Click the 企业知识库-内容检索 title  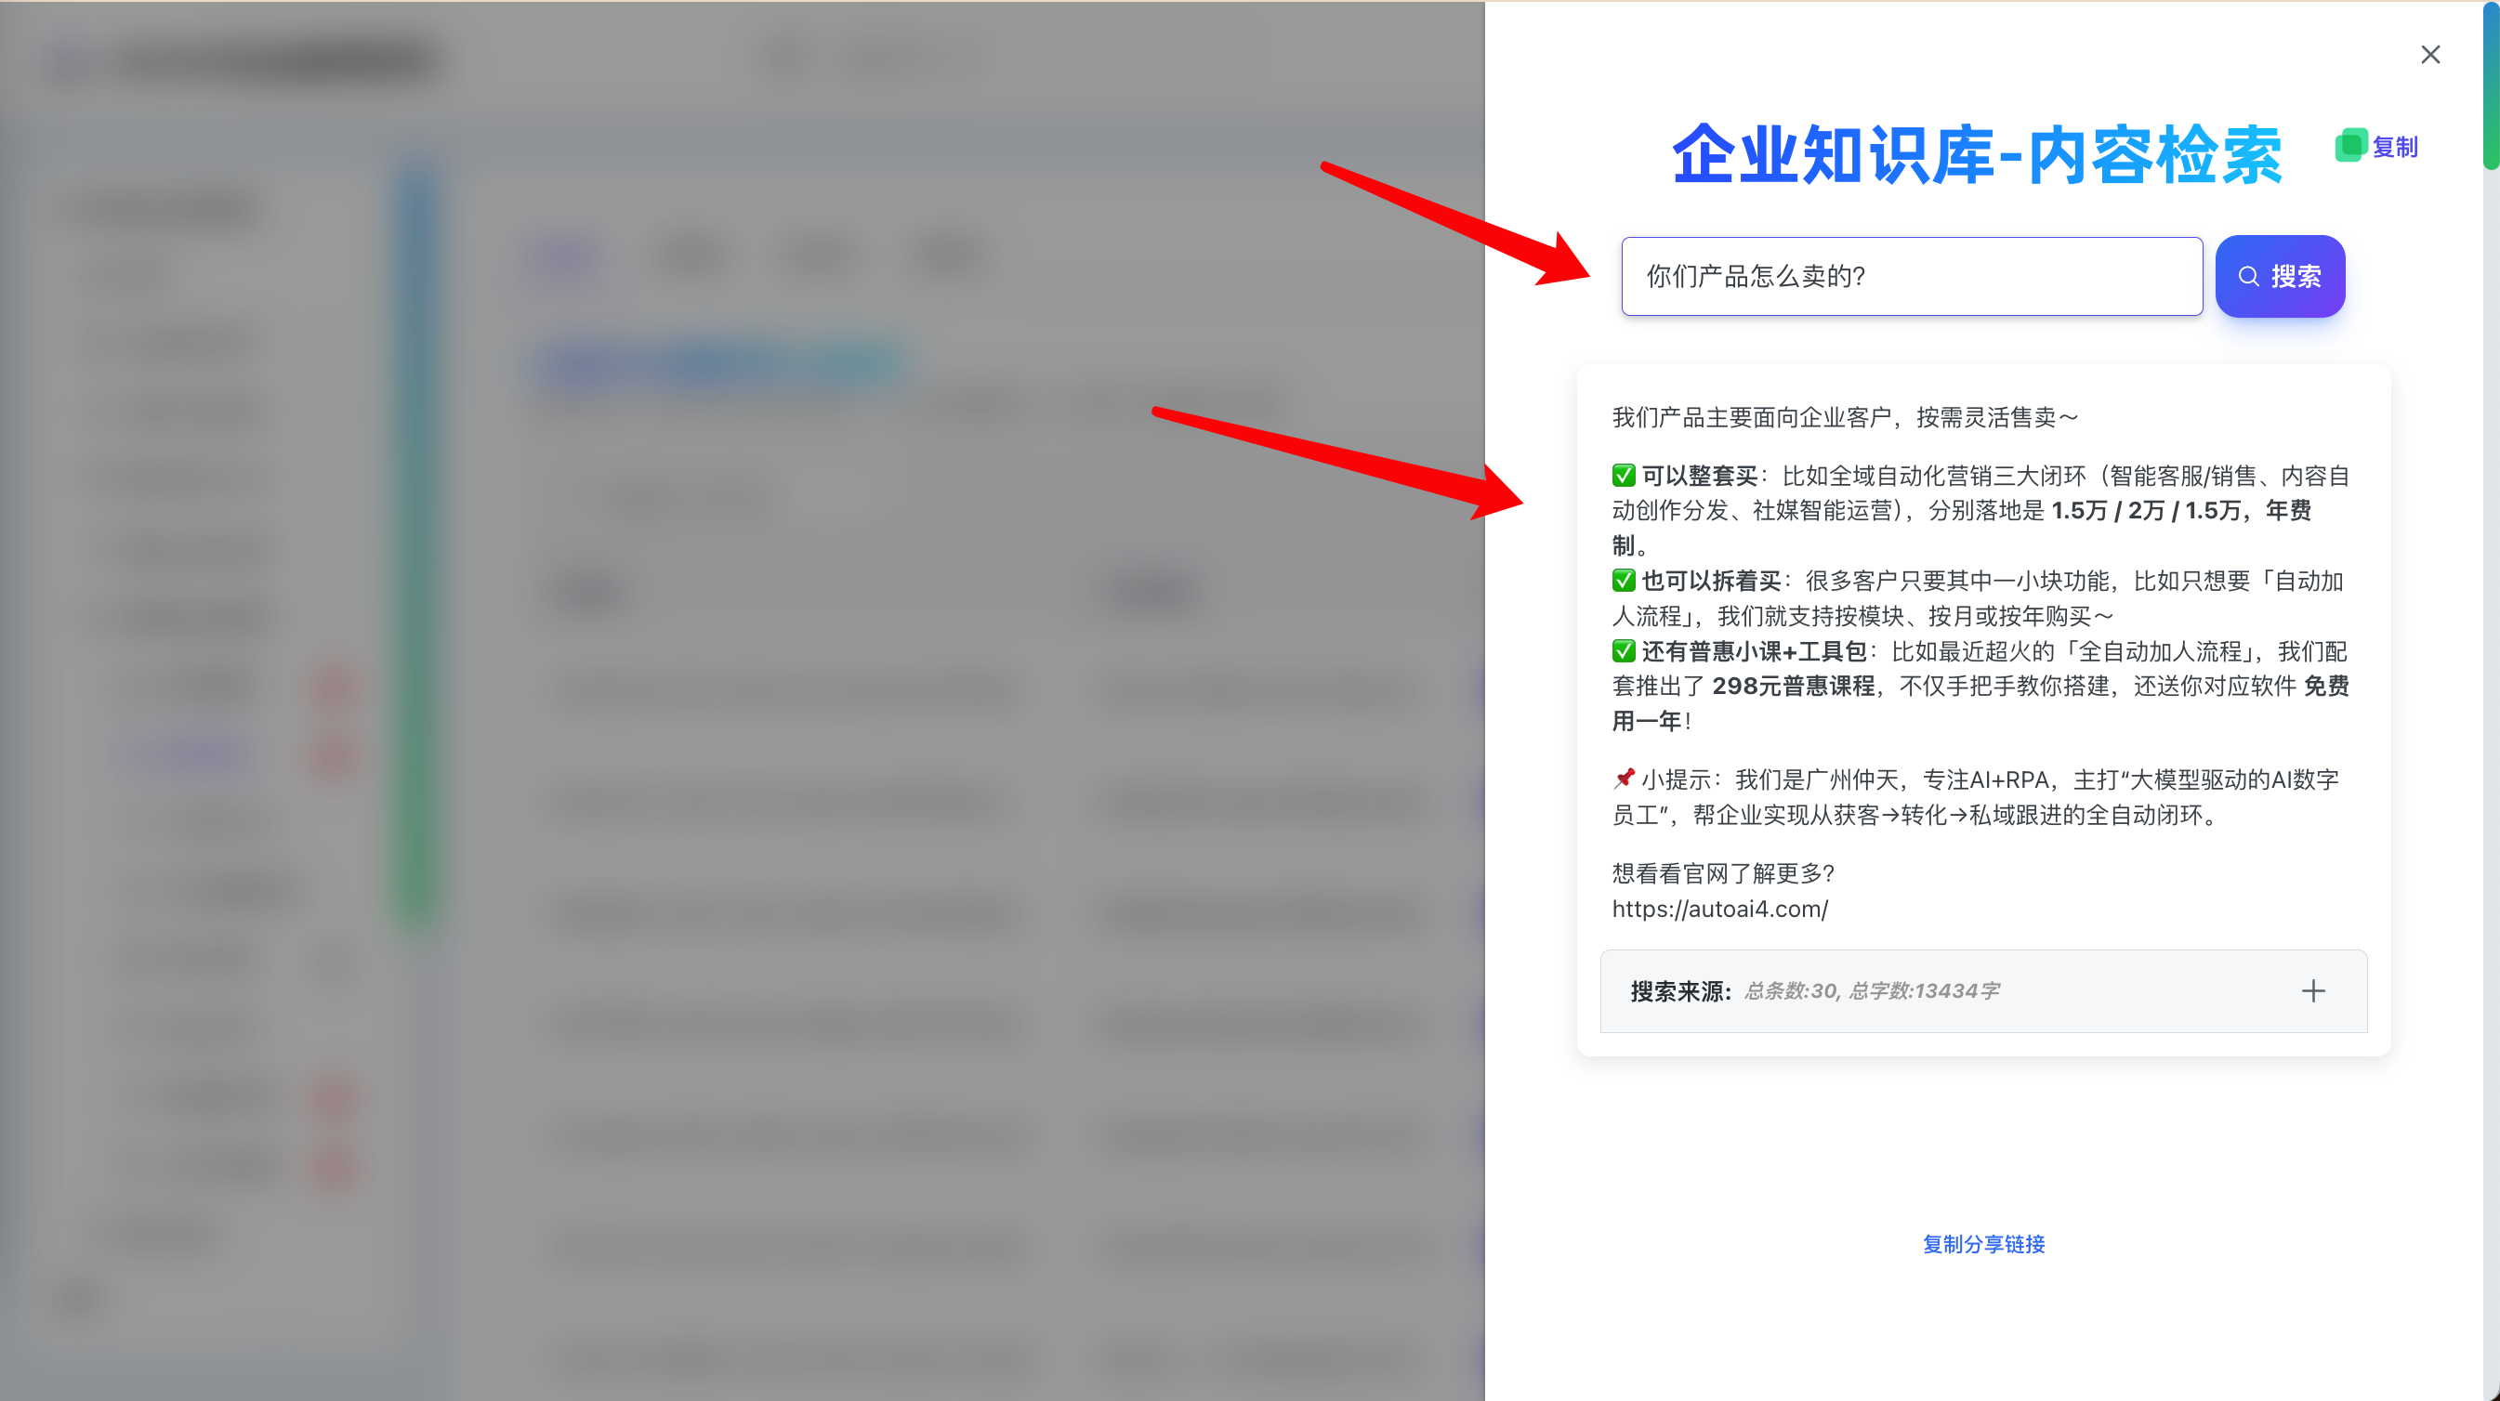[x=1976, y=155]
